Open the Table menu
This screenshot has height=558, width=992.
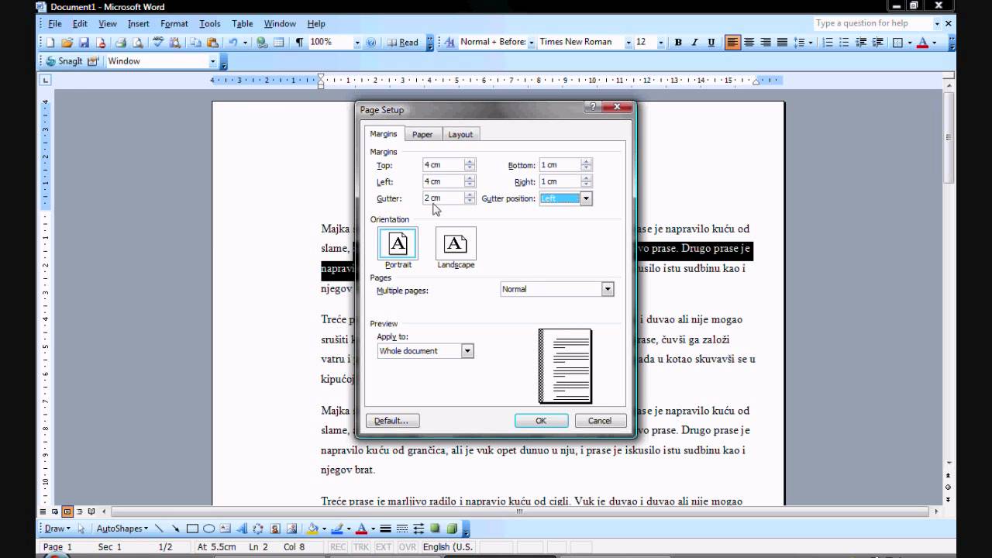243,24
